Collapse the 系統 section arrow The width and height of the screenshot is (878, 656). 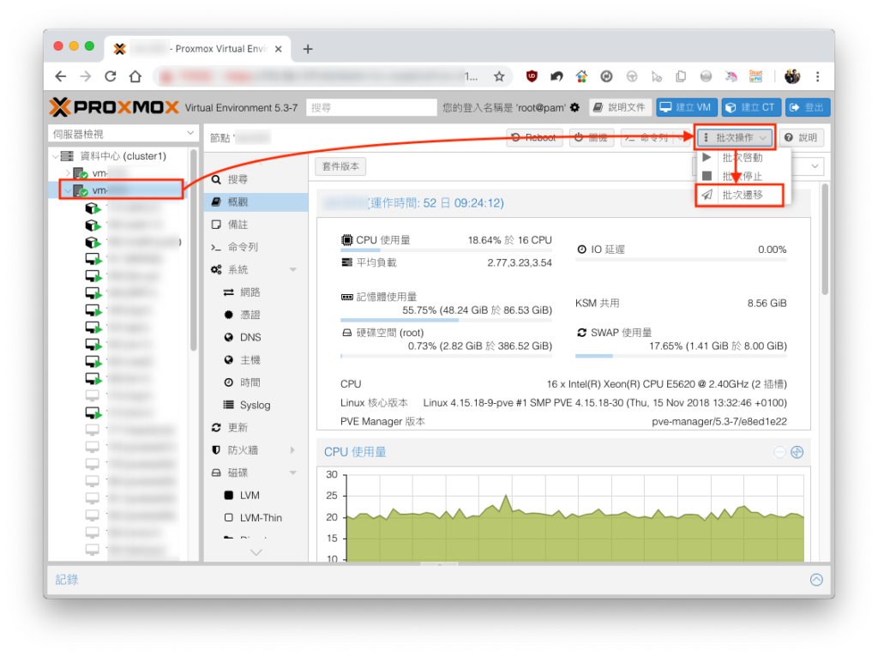(293, 269)
